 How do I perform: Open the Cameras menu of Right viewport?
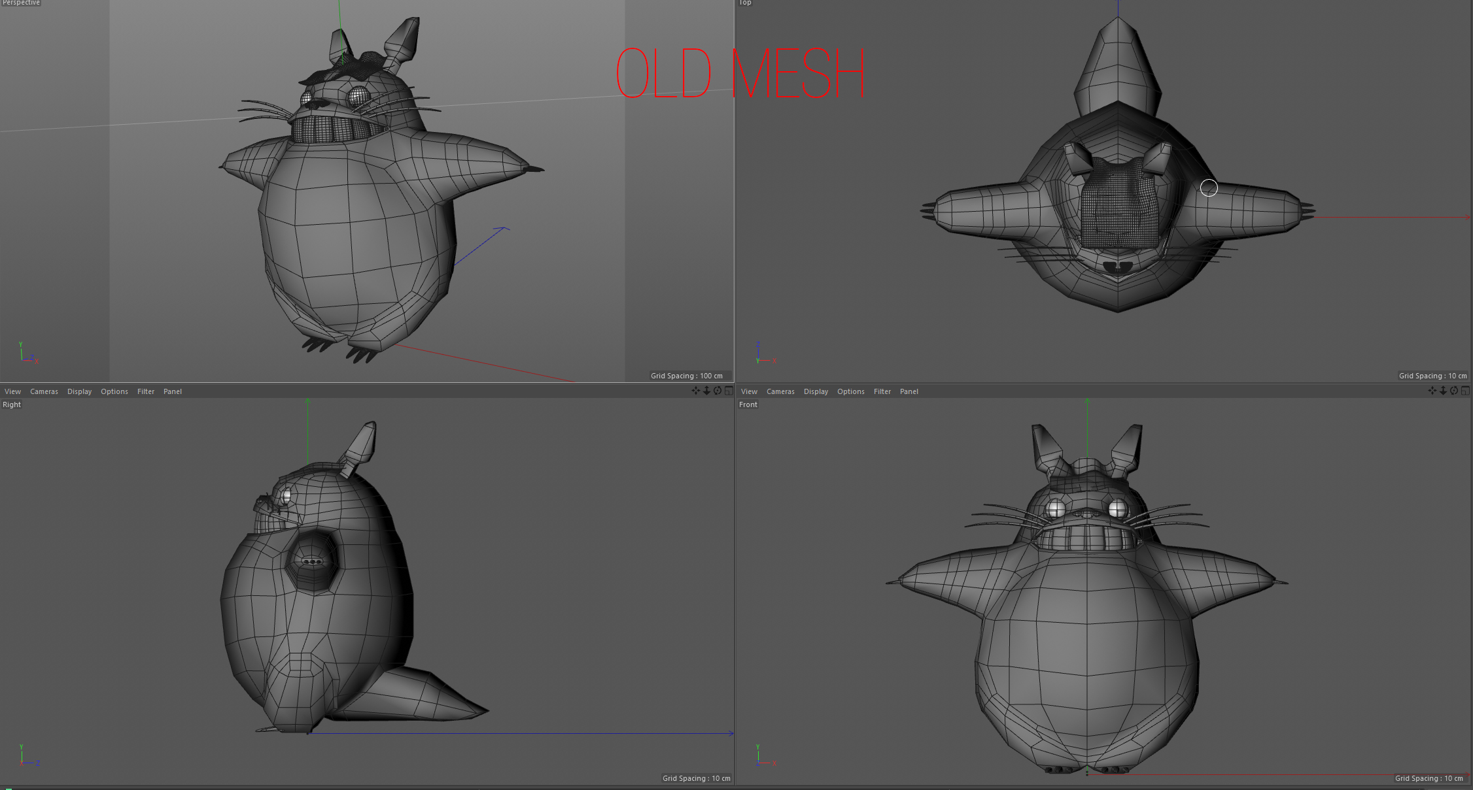pyautogui.click(x=44, y=391)
